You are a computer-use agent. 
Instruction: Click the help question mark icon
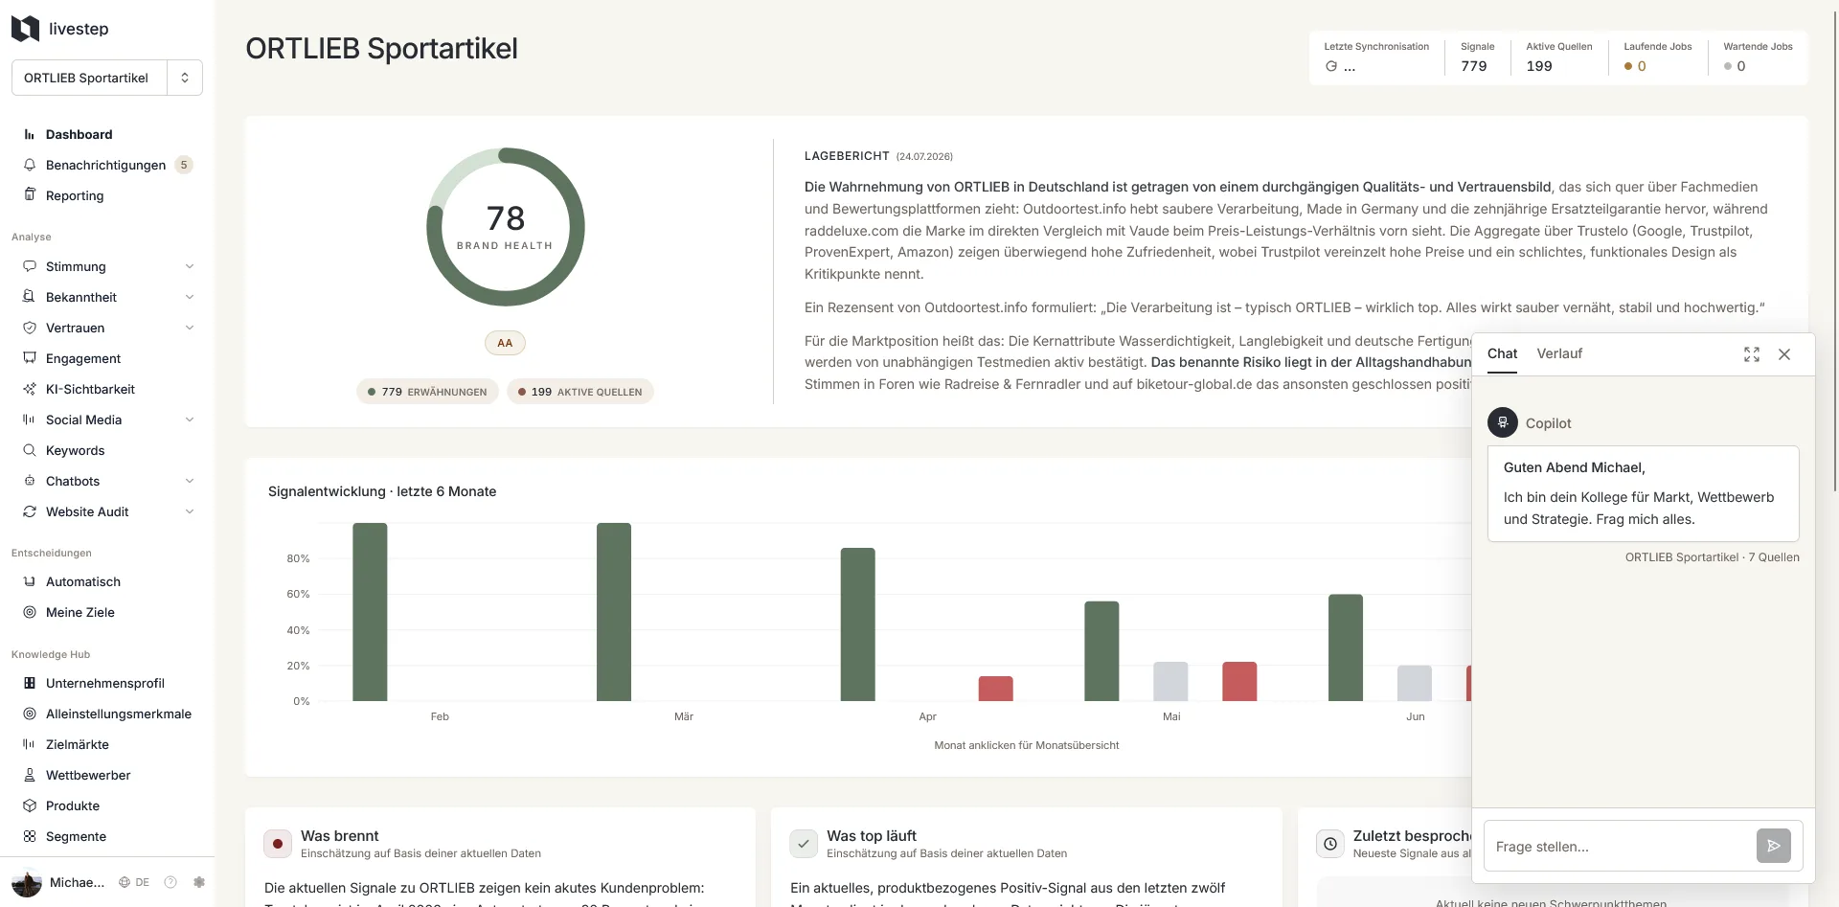coord(170,882)
